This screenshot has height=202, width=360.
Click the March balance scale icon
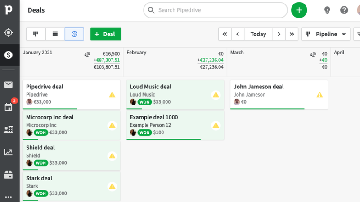tap(313, 54)
